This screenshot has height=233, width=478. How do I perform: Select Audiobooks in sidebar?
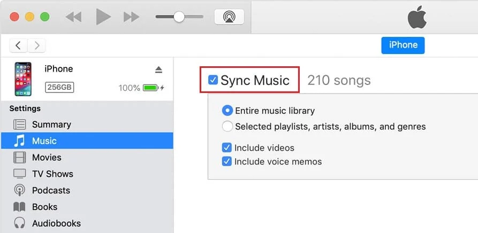(56, 223)
